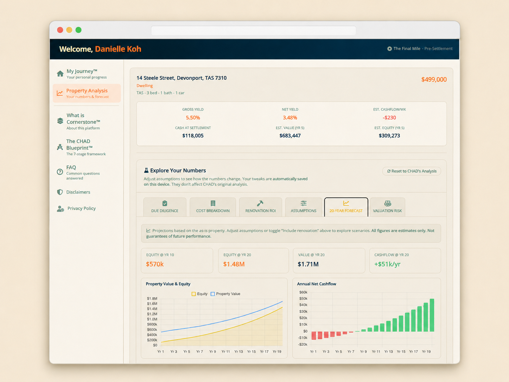Click the sliders icon on Assumptions tab

tap(304, 203)
